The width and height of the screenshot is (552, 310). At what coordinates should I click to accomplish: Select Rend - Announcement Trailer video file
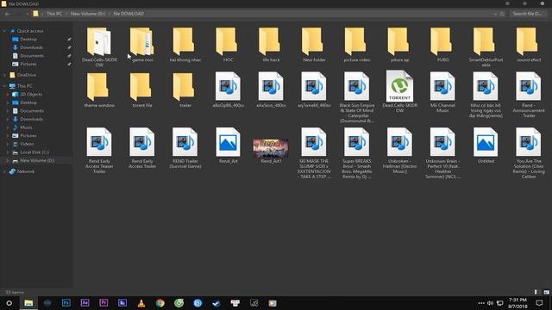click(x=529, y=95)
